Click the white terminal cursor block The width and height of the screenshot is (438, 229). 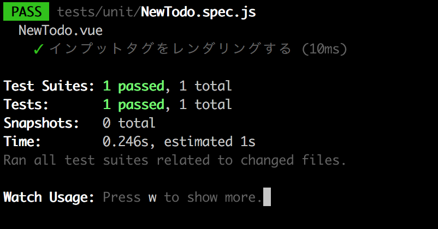267,197
